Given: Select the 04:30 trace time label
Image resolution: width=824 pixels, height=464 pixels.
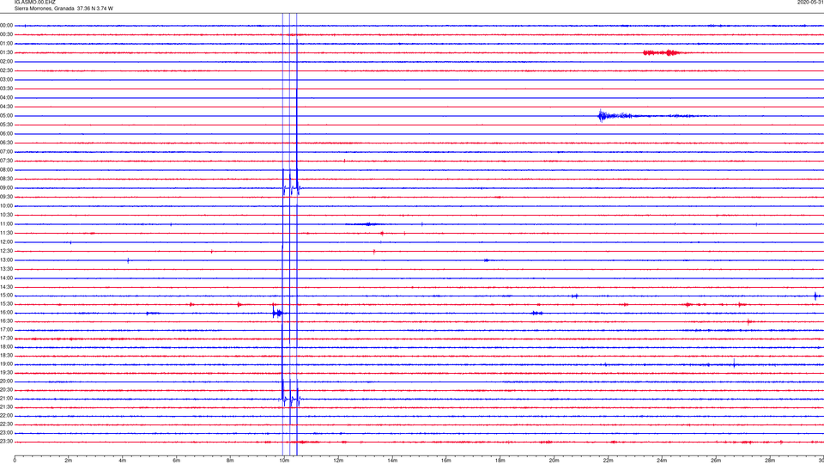Looking at the screenshot, I should point(6,107).
